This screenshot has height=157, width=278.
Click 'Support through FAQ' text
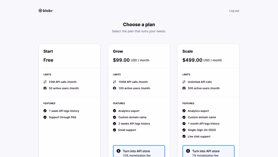point(63,117)
